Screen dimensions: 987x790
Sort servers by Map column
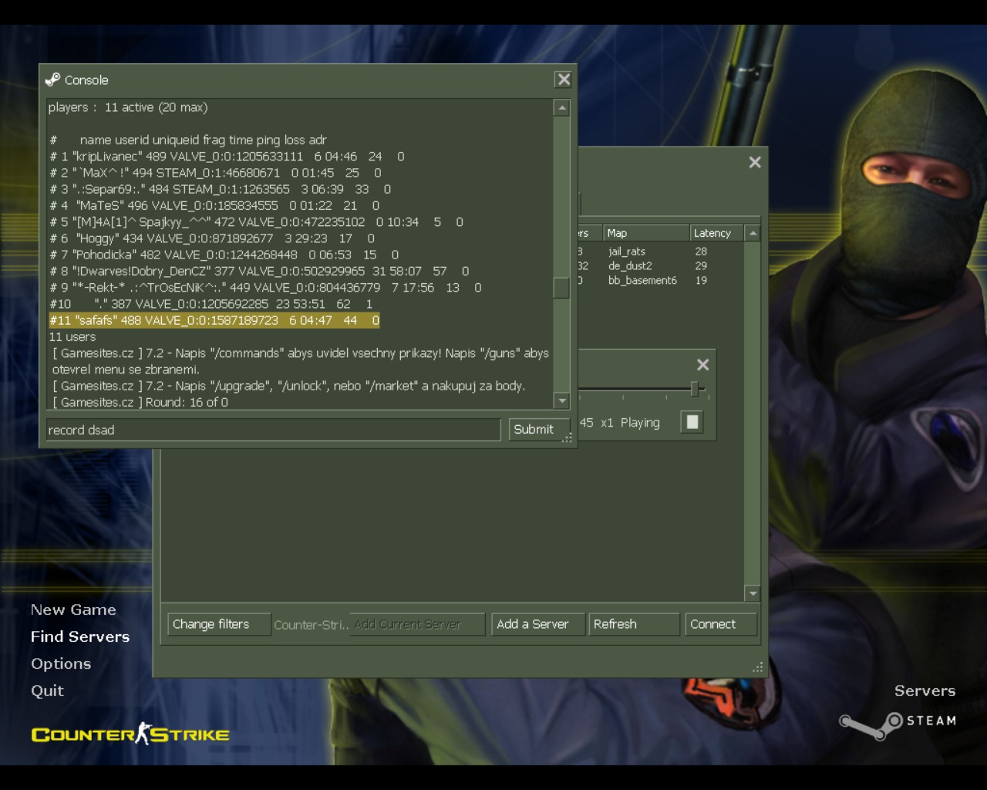(646, 233)
